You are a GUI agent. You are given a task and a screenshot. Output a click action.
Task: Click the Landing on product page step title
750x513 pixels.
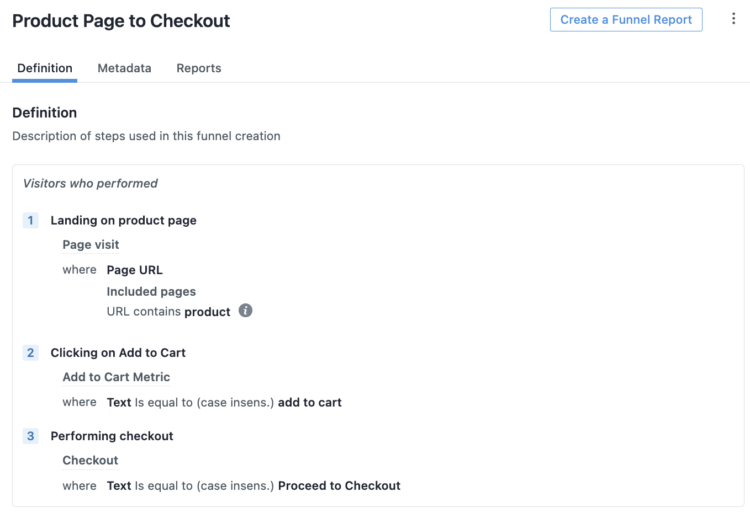click(124, 221)
